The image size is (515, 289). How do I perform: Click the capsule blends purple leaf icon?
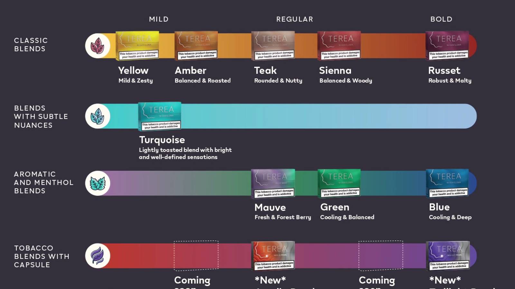(98, 256)
